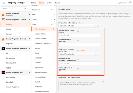Click info icon beside Sales Extension
Image resolution: width=133 pixels, height=93 pixels.
[78, 41]
